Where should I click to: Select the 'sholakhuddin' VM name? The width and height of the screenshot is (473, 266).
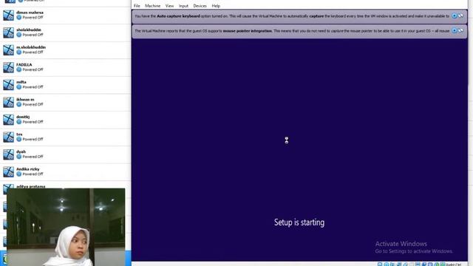pos(29,30)
